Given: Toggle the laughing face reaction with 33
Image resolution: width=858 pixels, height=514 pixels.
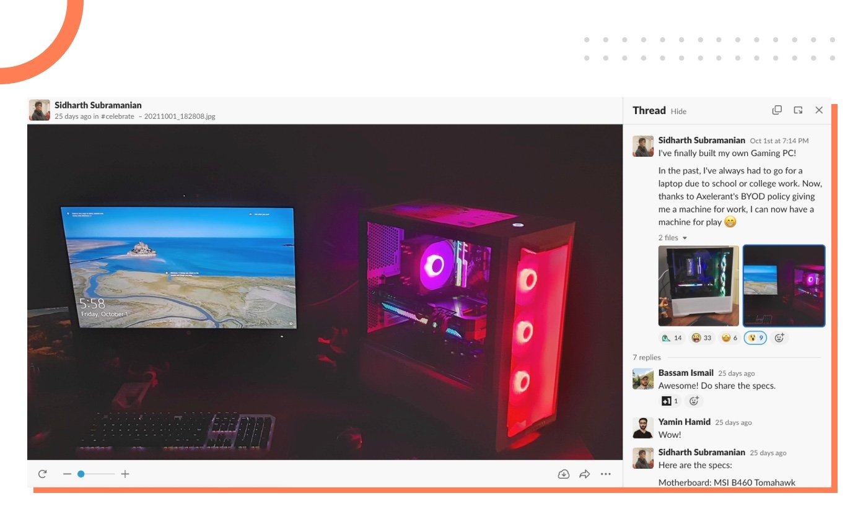Looking at the screenshot, I should [x=701, y=338].
